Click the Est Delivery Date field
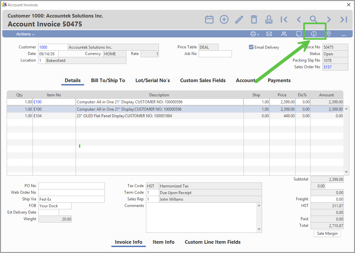Viewport: 355px width, 253px height. (49, 212)
